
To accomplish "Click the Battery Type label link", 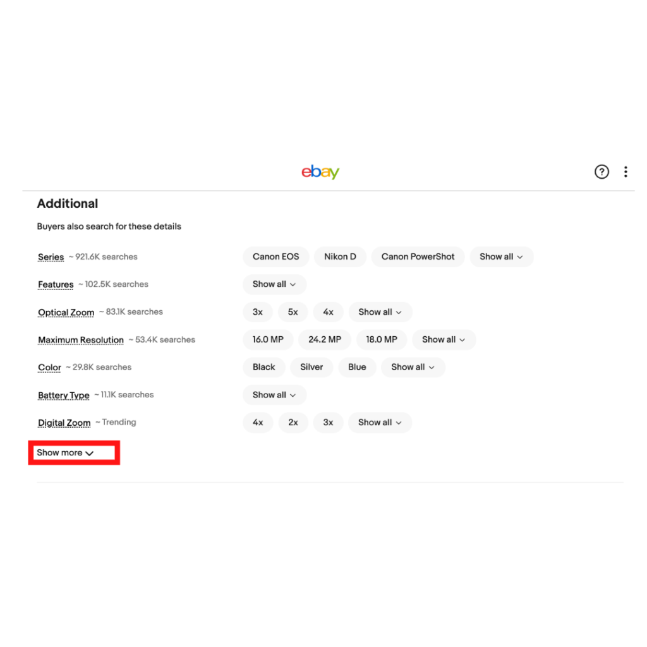I will [x=64, y=396].
